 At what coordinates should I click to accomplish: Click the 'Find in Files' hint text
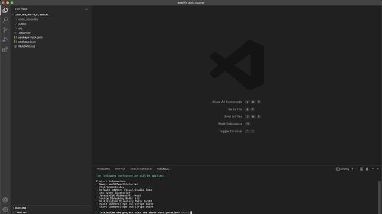tap(233, 117)
